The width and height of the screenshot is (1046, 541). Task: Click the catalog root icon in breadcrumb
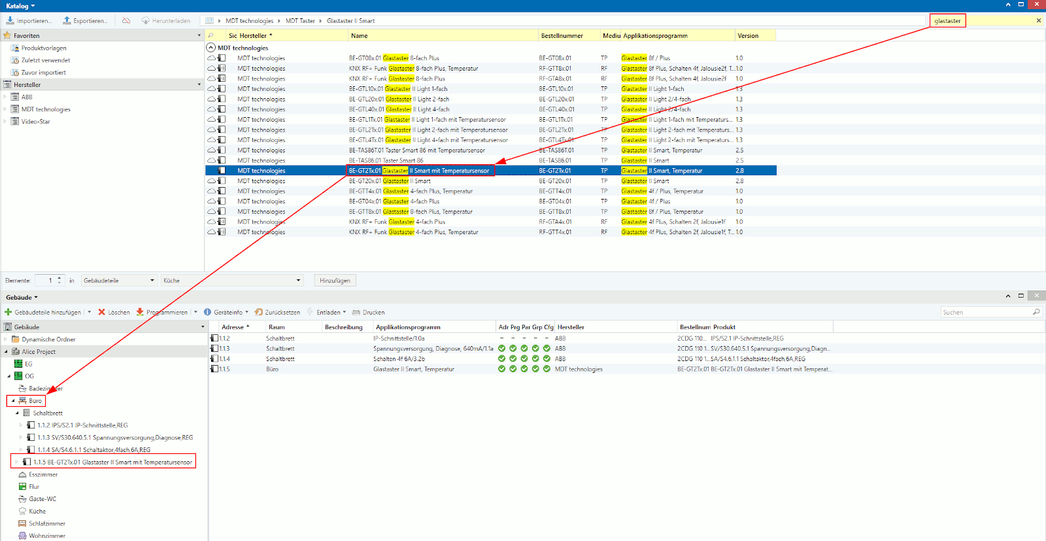click(x=209, y=21)
